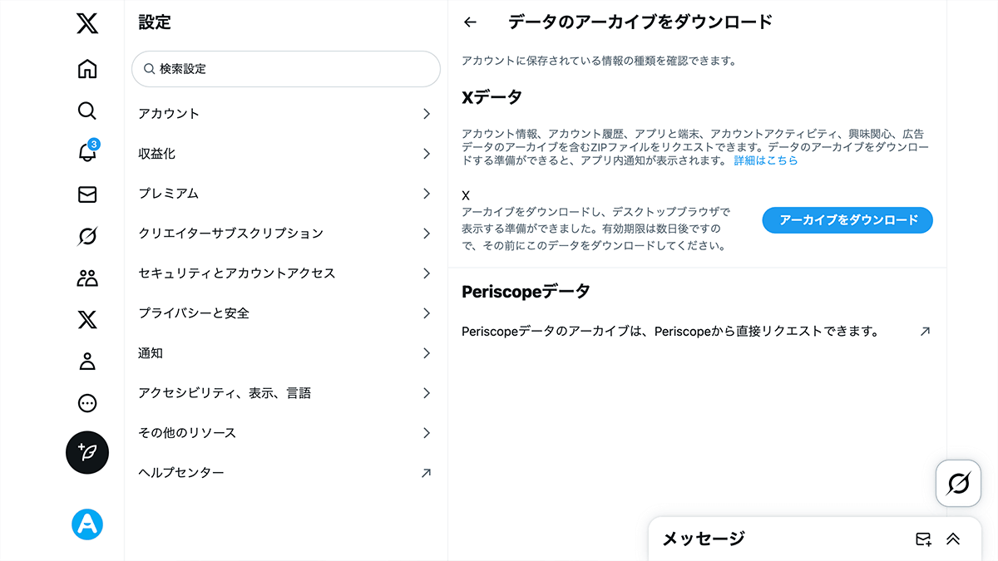The height and width of the screenshot is (561, 998).
Task: Click the 検索設定 search field
Action: [286, 69]
